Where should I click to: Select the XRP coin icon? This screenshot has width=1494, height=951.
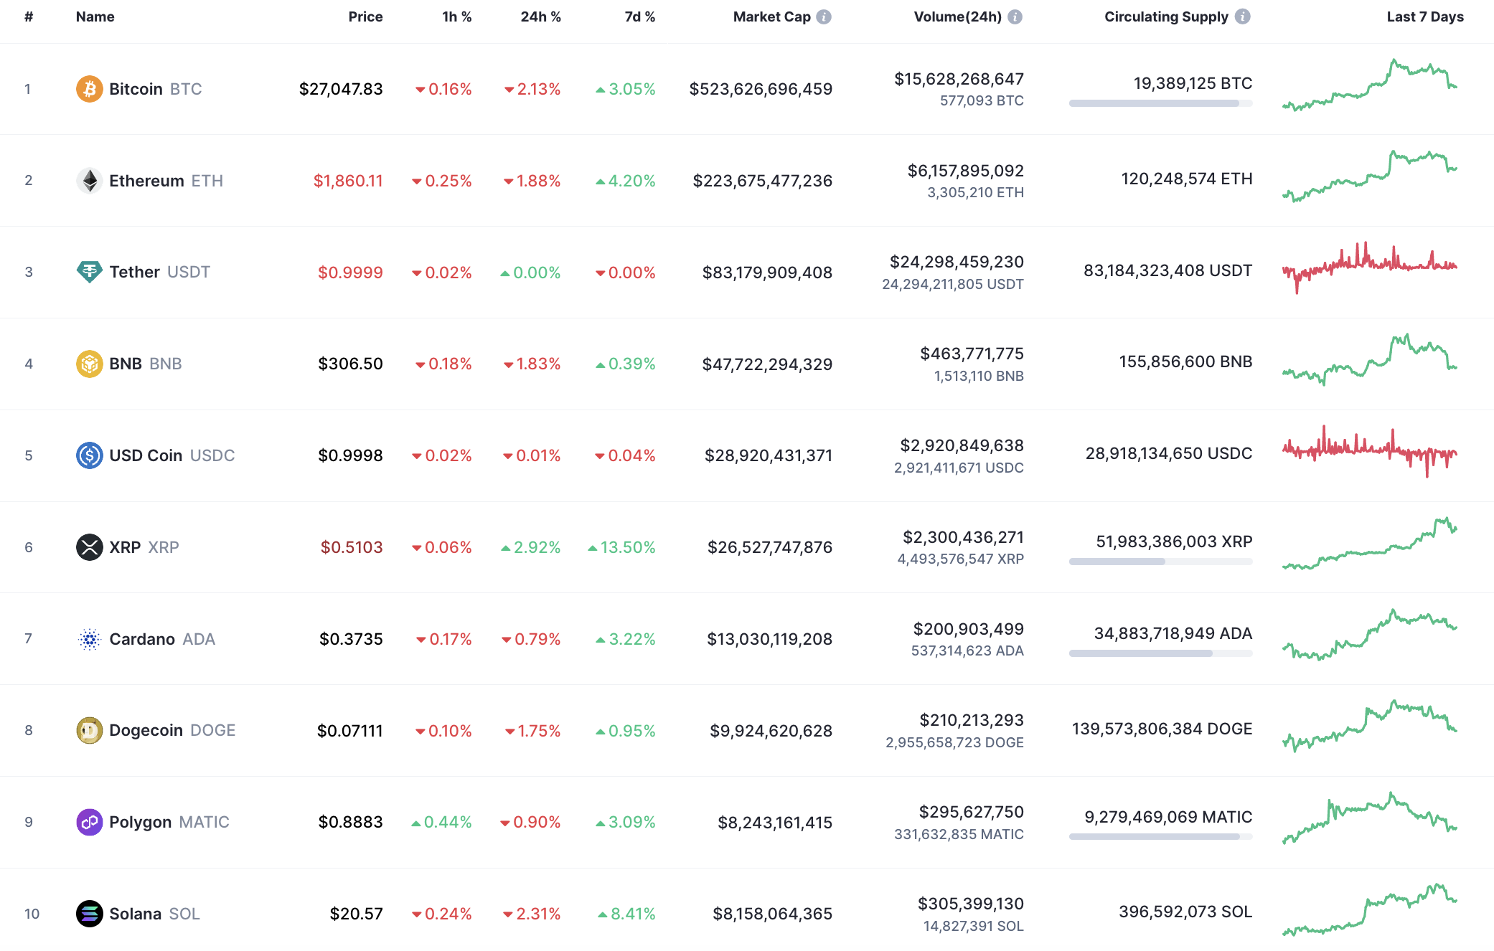pos(88,547)
